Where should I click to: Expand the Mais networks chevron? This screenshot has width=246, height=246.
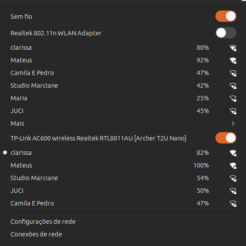(x=233, y=123)
